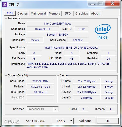Go to the SPD tab
This screenshot has width=122, height=127.
click(68, 13)
